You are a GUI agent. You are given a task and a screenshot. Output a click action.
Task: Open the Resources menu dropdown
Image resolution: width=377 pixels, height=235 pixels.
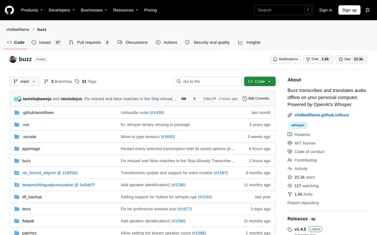click(126, 10)
